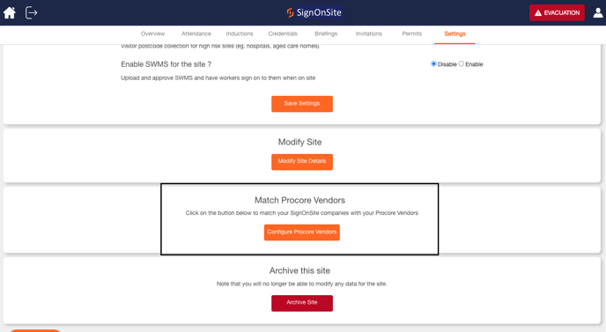This screenshot has height=332, width=606.
Task: Open the Inductions tab
Action: [240, 34]
